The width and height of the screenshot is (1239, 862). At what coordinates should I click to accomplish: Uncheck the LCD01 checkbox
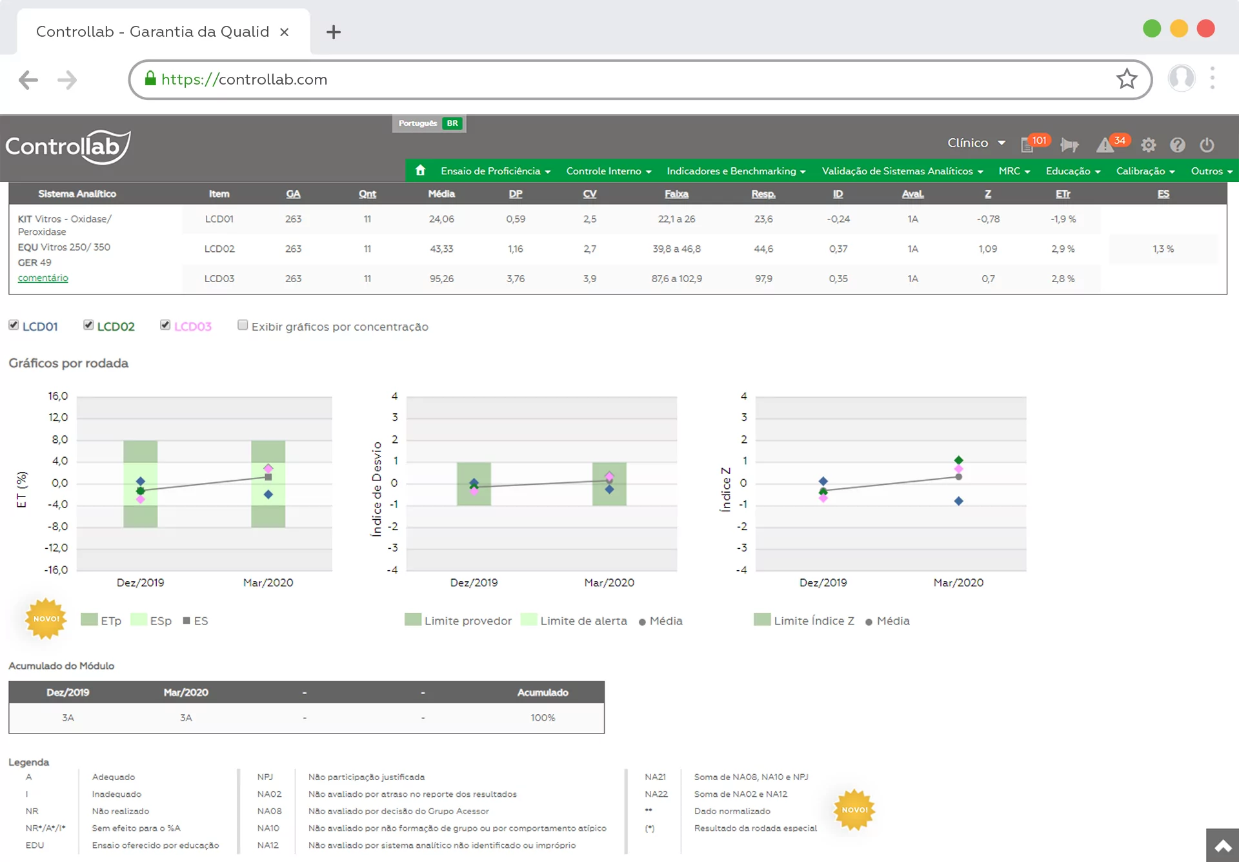(x=14, y=325)
